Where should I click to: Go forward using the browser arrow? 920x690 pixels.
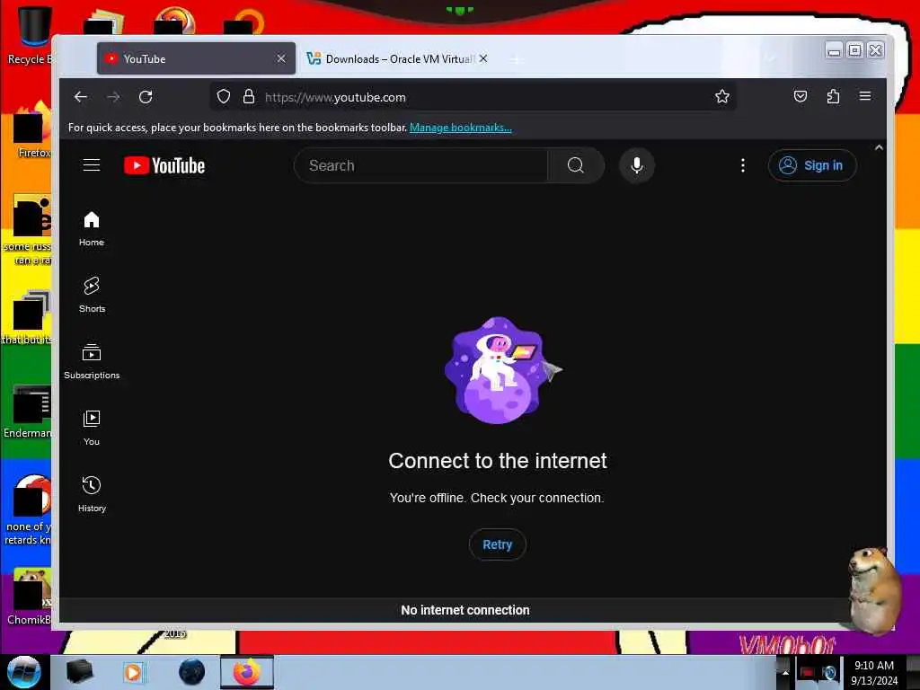114,97
